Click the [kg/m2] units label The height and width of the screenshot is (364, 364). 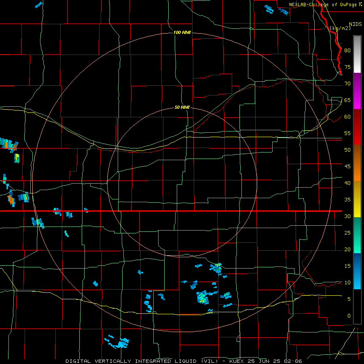pyautogui.click(x=340, y=28)
